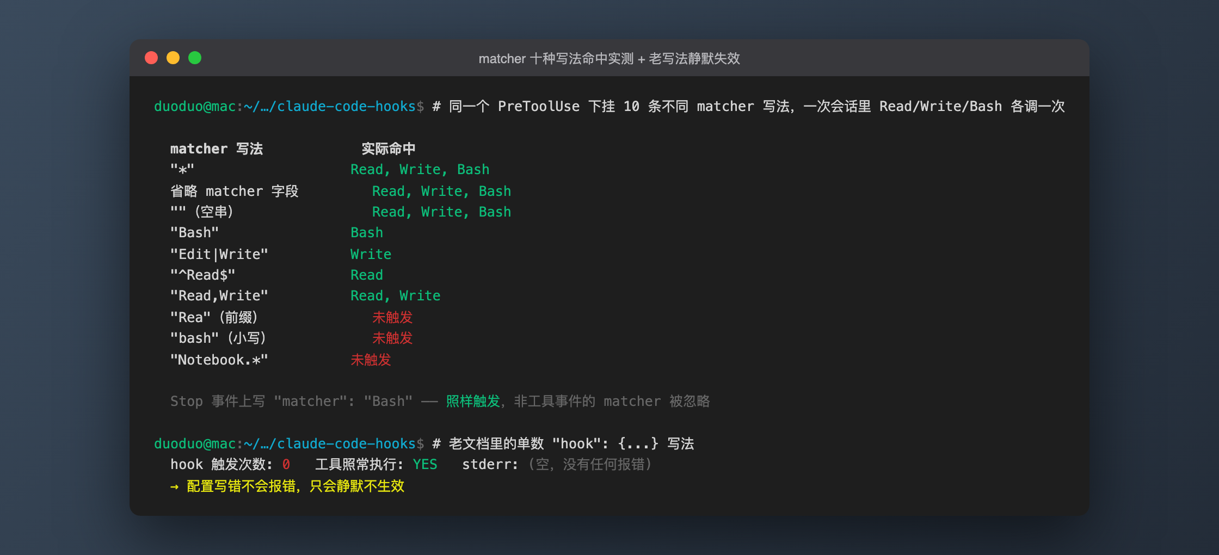This screenshot has width=1219, height=555.
Task: Select the empty-string "" (空串) matcher label
Action: pos(202,212)
